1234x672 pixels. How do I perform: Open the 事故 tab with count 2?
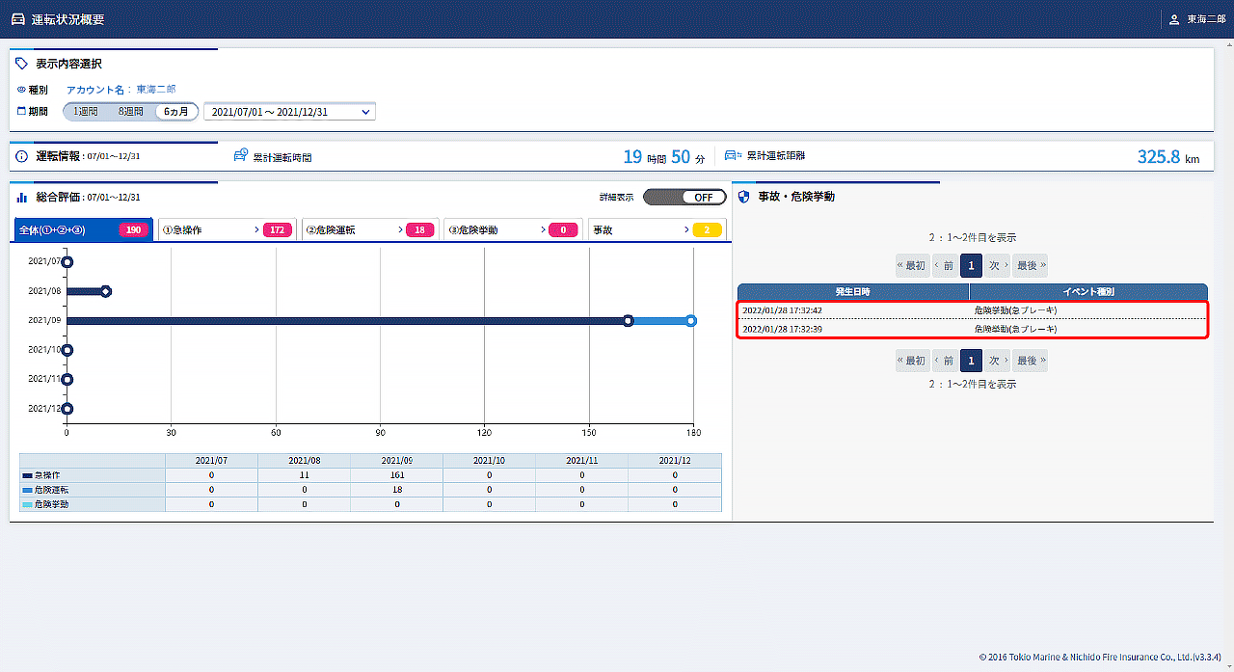tap(657, 230)
